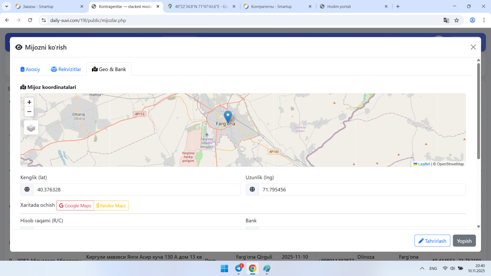Open the Hodim portali browser tab

pyautogui.click(x=353, y=7)
